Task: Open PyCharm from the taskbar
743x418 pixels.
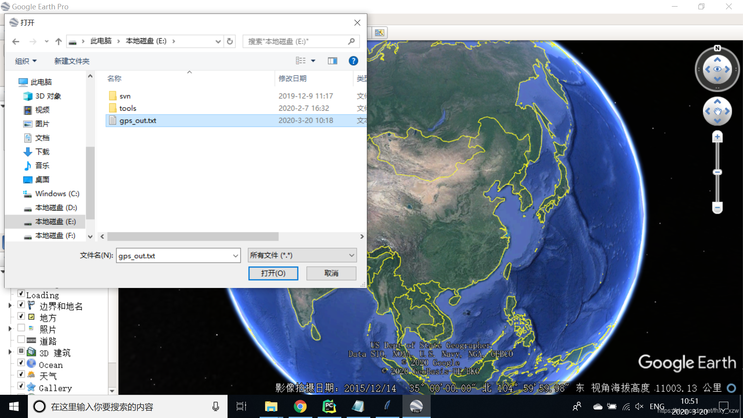Action: click(x=329, y=406)
